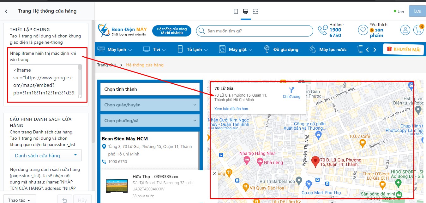Image resolution: width=426 pixels, height=203 pixels.
Task: Click the Bean Điện Máy logo
Action: coord(122,31)
